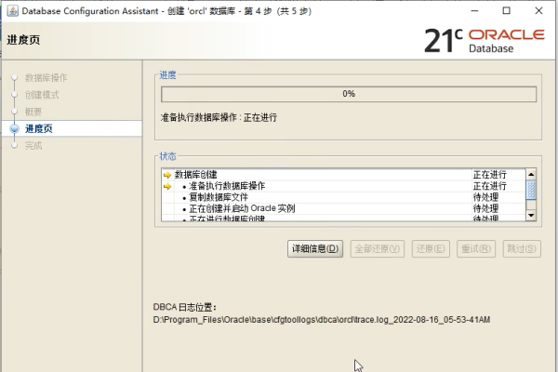
Task: Click the 0% progress bar
Action: pyautogui.click(x=349, y=94)
